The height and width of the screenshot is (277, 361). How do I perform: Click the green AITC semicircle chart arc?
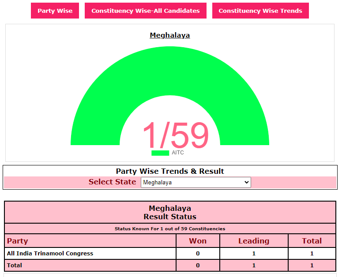coord(170,71)
